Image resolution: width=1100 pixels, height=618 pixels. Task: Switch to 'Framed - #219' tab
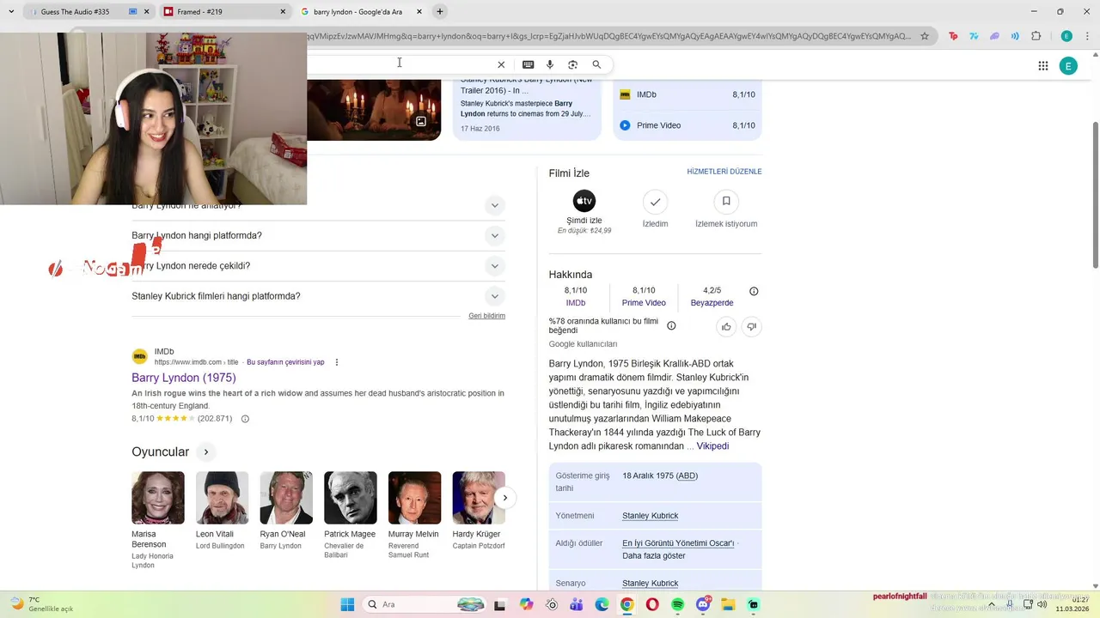pyautogui.click(x=225, y=12)
